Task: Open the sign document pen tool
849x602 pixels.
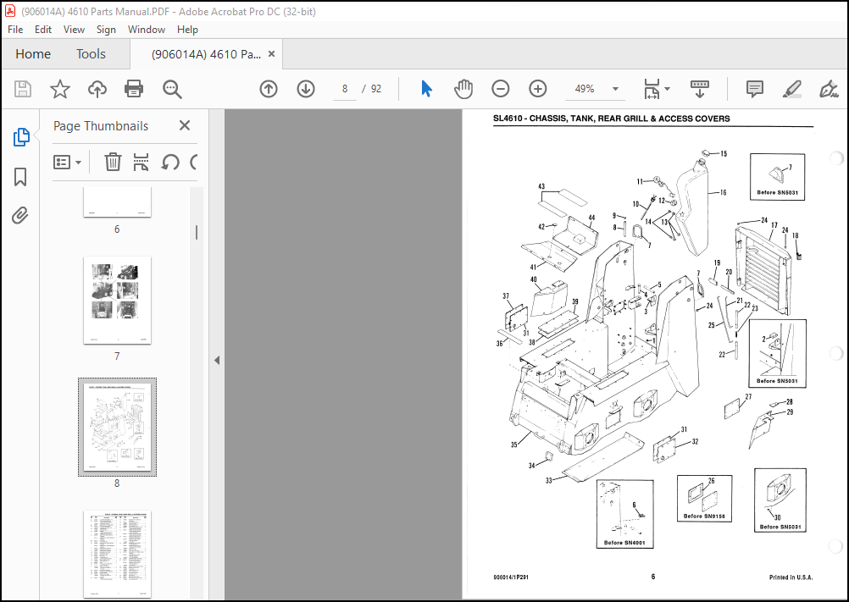Action: [829, 89]
